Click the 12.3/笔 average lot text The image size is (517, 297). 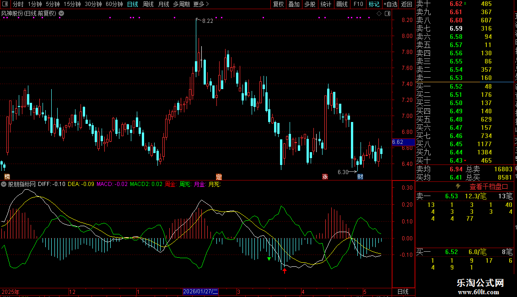(x=475, y=196)
